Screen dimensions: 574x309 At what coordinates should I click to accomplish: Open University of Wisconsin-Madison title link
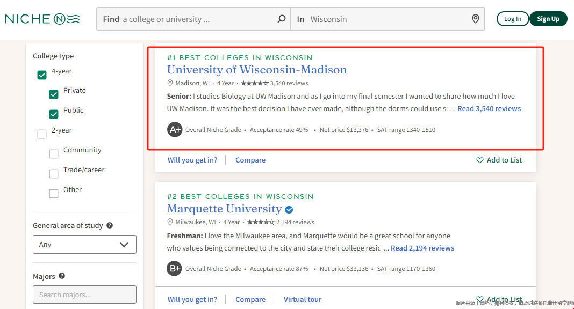[x=257, y=69]
